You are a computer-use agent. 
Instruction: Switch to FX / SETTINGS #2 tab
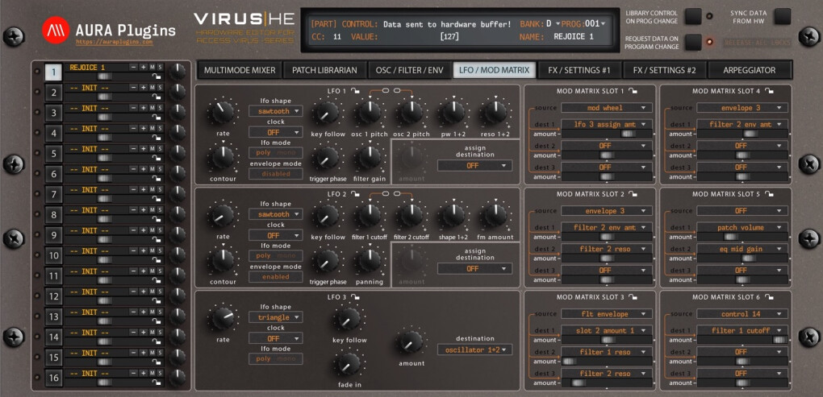[665, 70]
